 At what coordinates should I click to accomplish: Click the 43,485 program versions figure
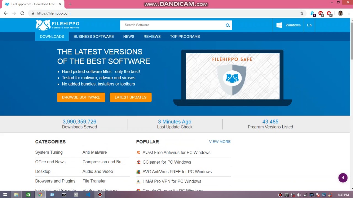coord(270,122)
